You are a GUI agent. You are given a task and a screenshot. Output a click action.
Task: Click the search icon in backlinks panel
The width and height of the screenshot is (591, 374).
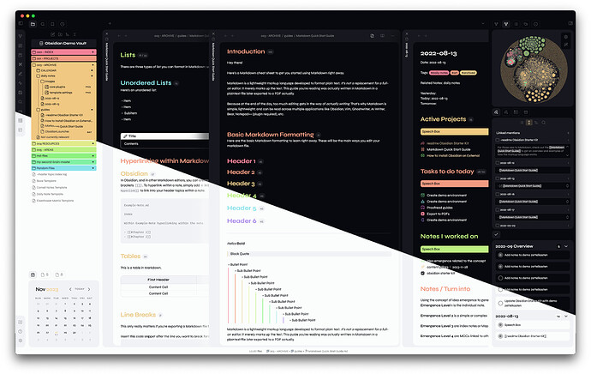pos(544,123)
